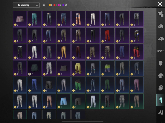Open the glasses category icon
The height and width of the screenshot is (123, 165).
tap(160, 51)
